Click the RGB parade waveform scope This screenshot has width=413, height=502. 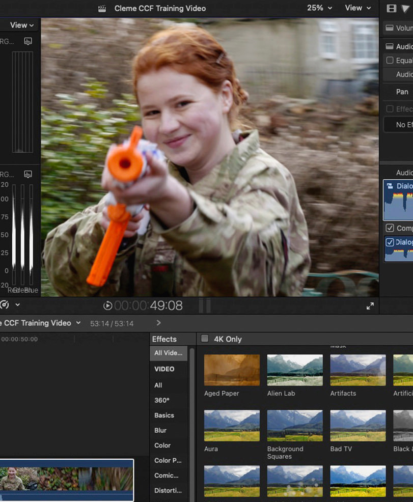tap(22, 235)
